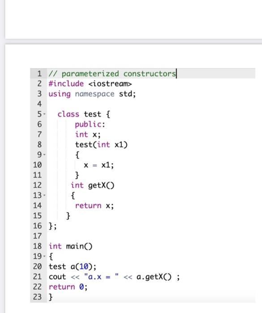
Task: Click the '};' class closing on line 16
Action: click(x=53, y=226)
